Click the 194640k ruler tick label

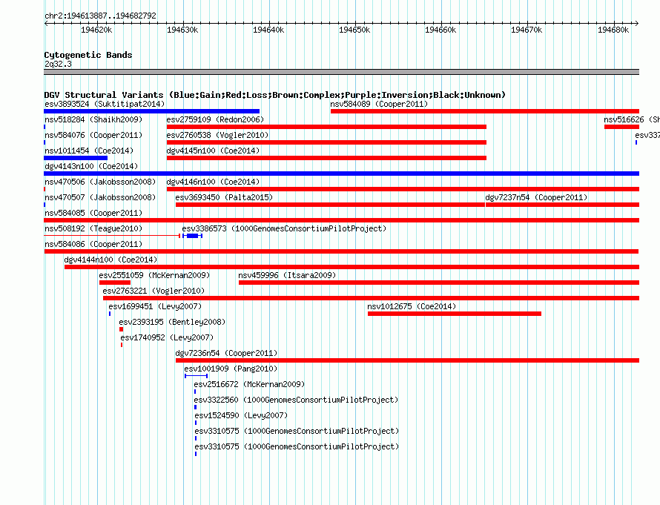pos(268,30)
